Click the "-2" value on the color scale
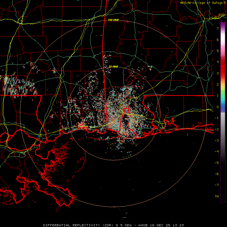This screenshot has width=227, height=227. pyautogui.click(x=217, y=129)
